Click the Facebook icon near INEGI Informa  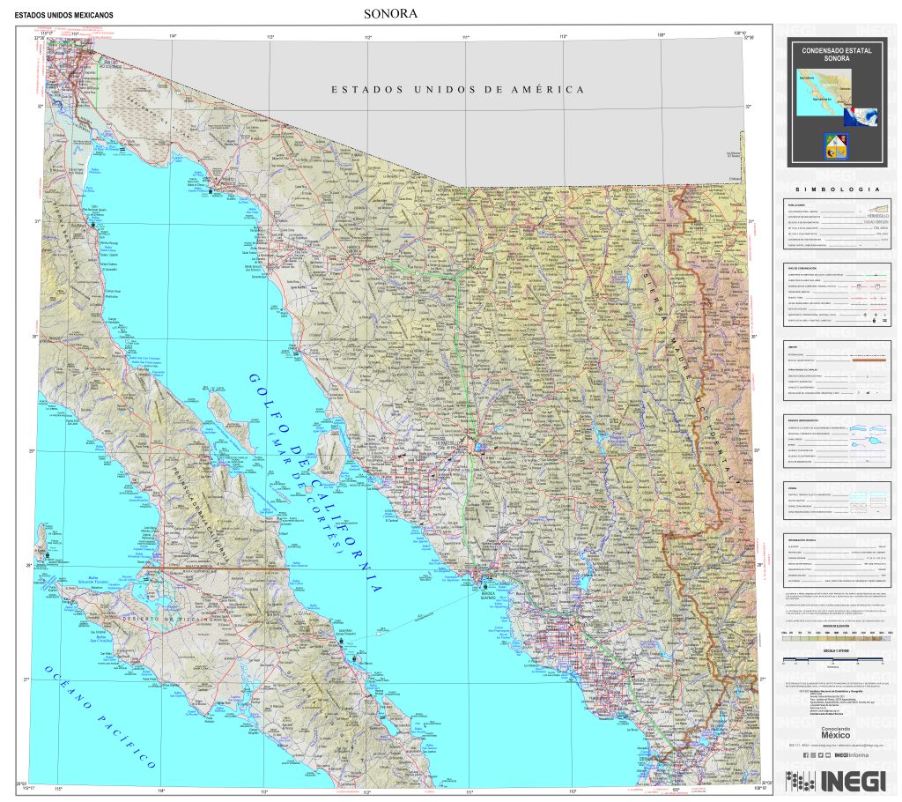pos(806,754)
